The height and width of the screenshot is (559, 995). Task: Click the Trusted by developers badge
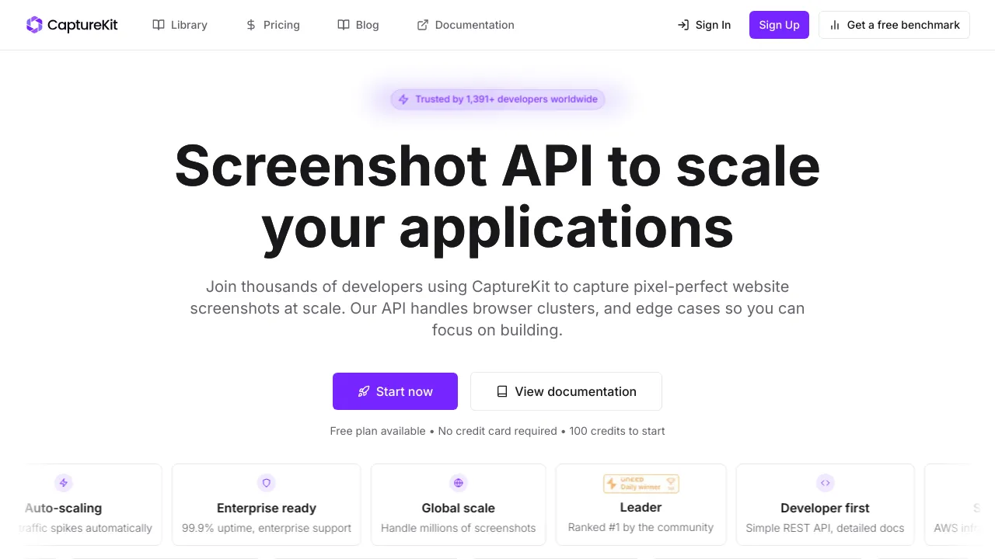coord(497,99)
